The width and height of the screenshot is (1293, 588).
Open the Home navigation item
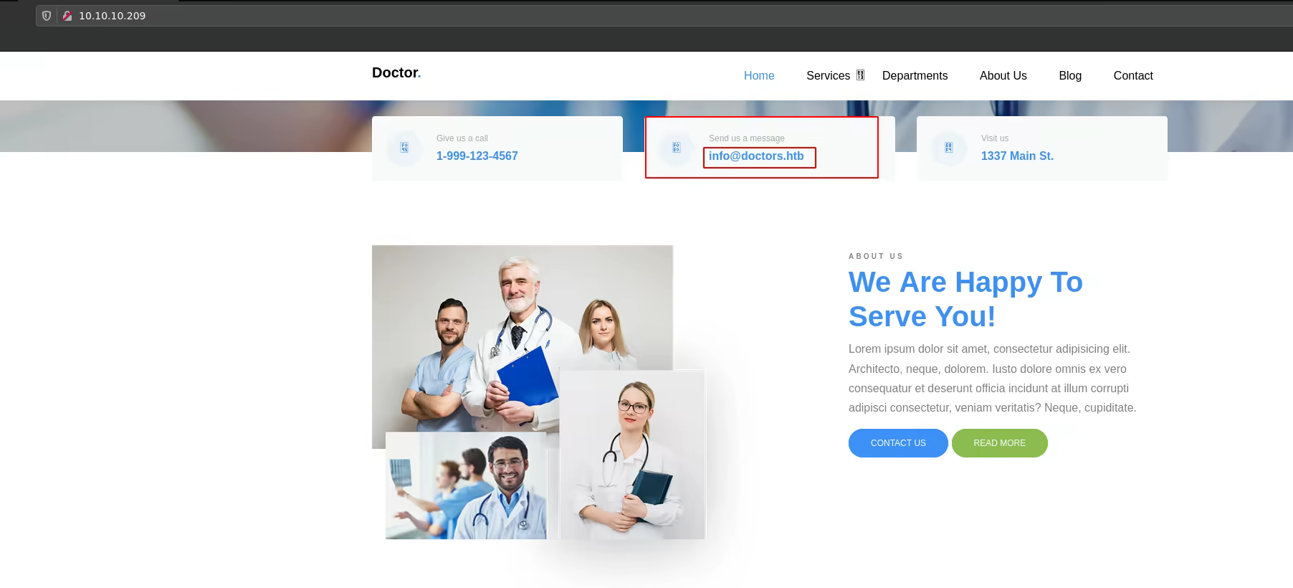tap(758, 76)
